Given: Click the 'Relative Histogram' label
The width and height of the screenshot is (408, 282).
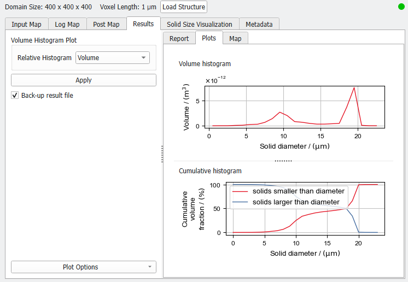Looking at the screenshot, I should [44, 58].
